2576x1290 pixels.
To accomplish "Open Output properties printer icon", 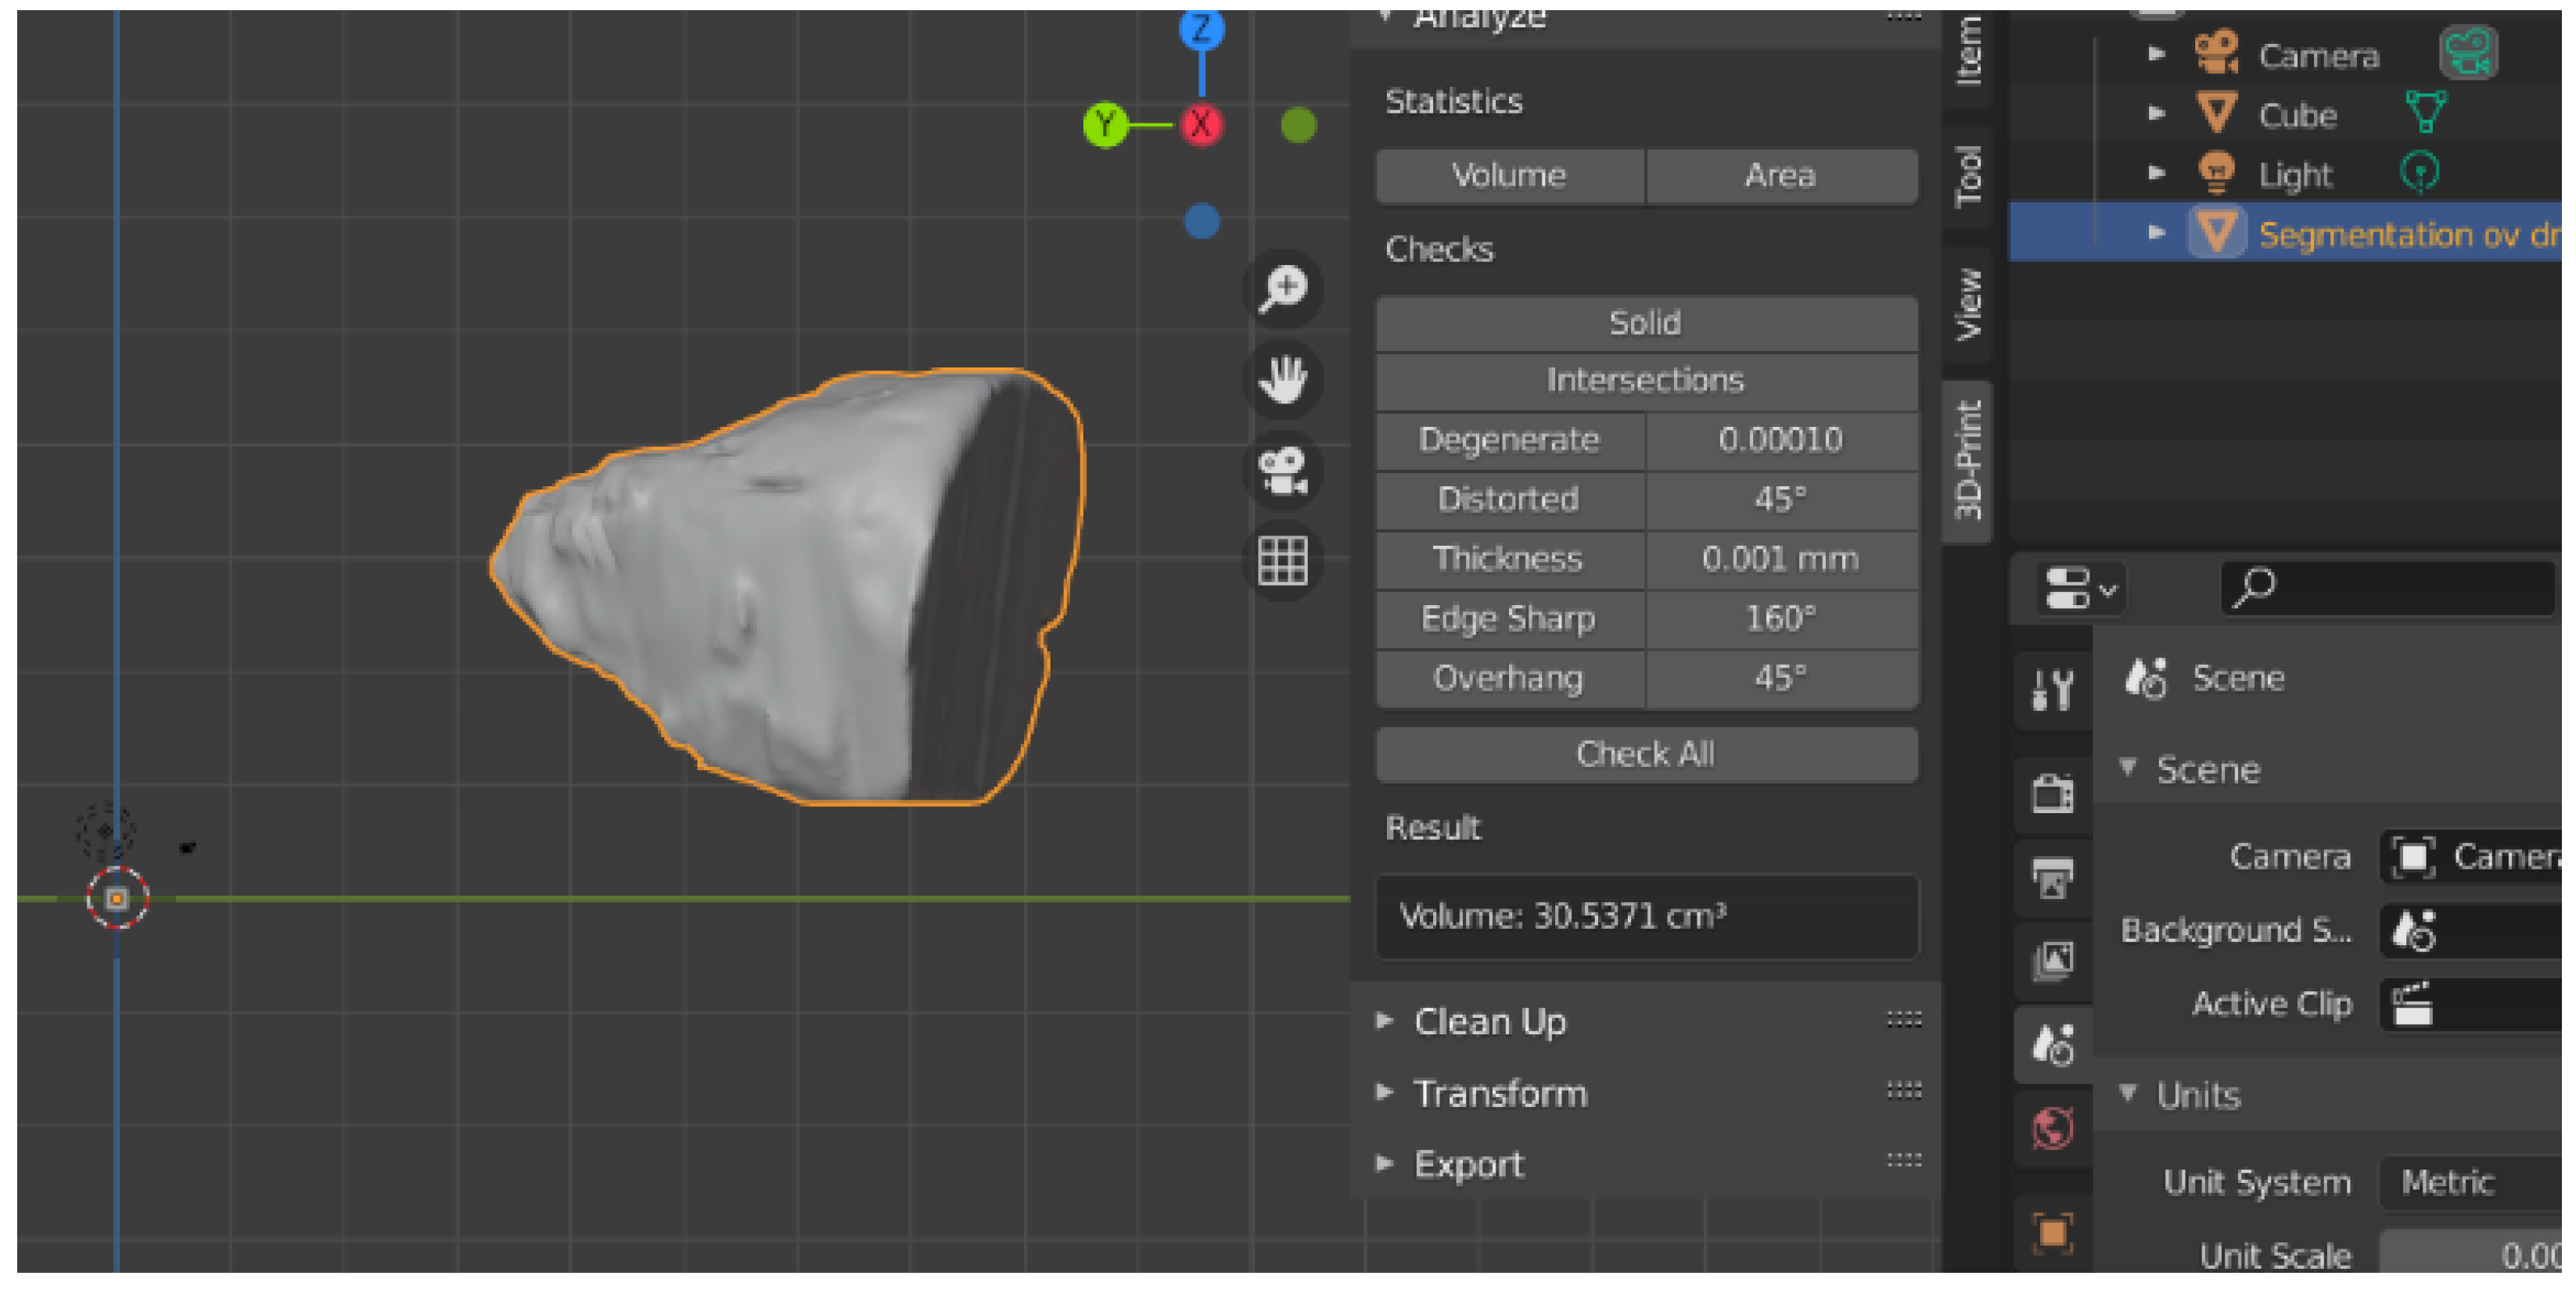I will (x=2053, y=877).
